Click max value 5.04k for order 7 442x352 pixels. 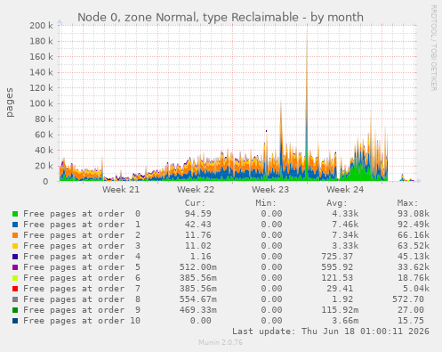point(416,289)
